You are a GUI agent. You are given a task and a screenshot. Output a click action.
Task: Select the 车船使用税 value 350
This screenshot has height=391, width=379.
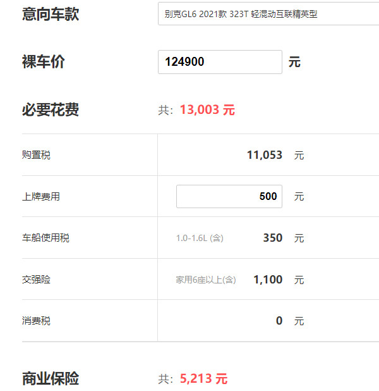(x=273, y=238)
